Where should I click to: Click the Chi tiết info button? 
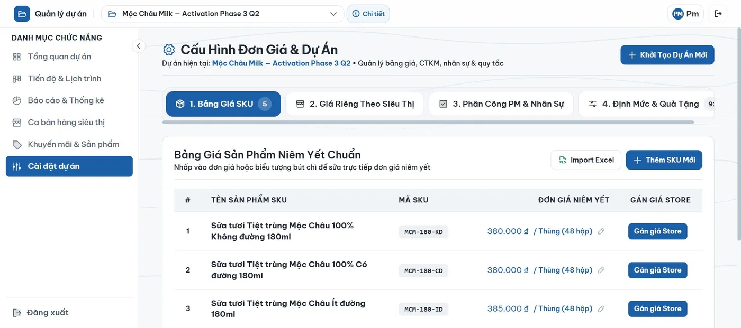click(368, 14)
